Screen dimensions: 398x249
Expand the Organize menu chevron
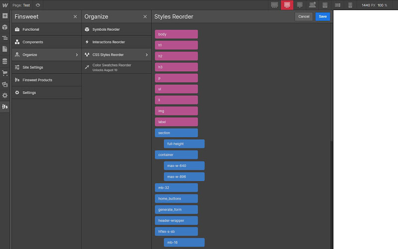pyautogui.click(x=77, y=55)
